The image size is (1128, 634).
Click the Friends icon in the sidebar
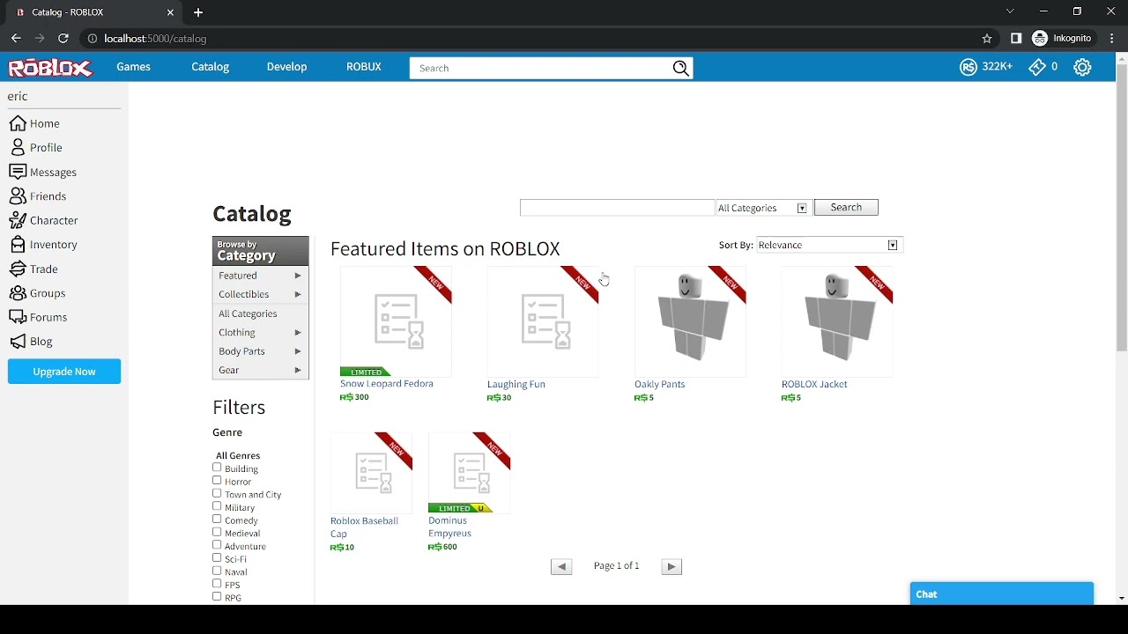(x=18, y=195)
